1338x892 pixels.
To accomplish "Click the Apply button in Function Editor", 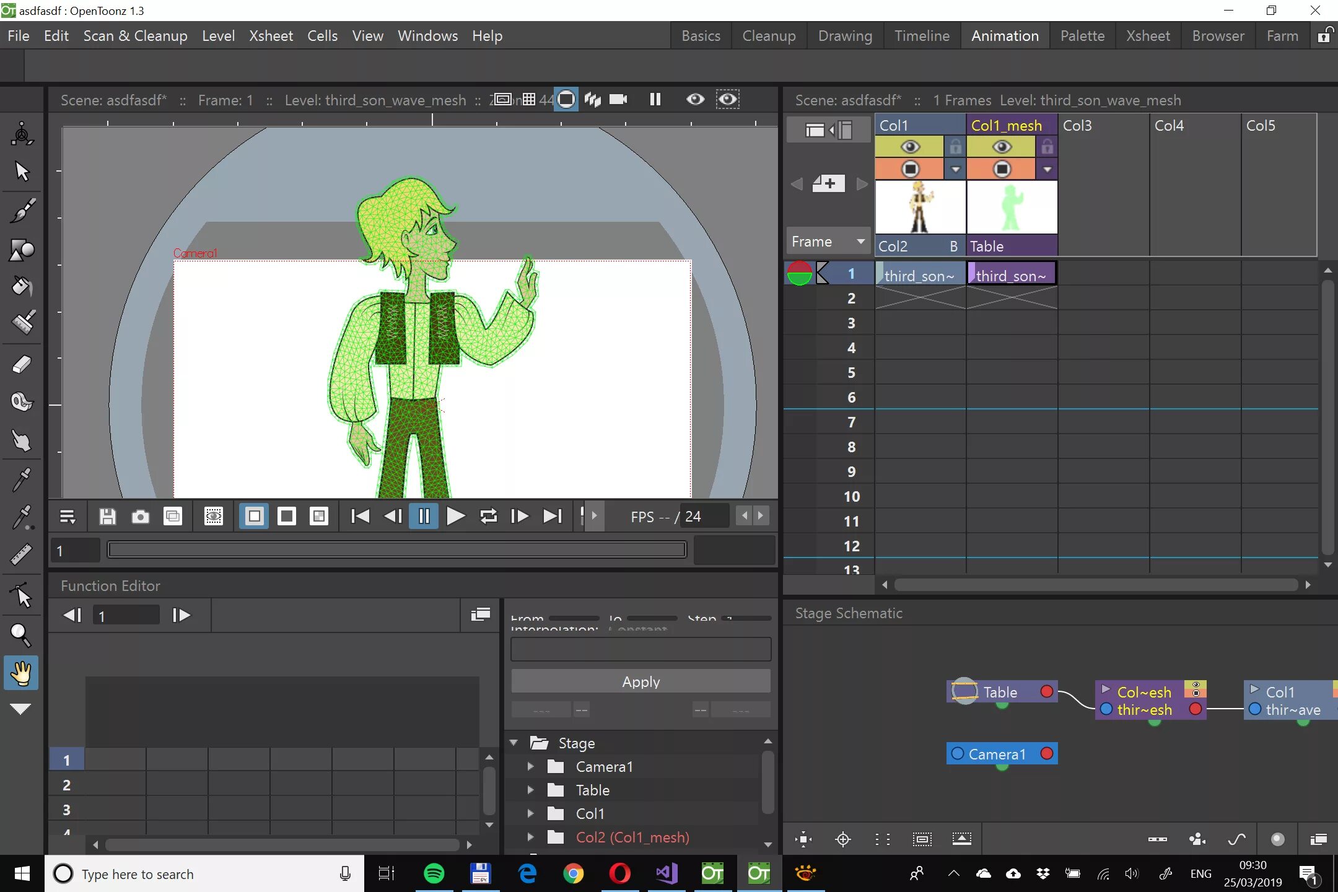I will (x=641, y=681).
